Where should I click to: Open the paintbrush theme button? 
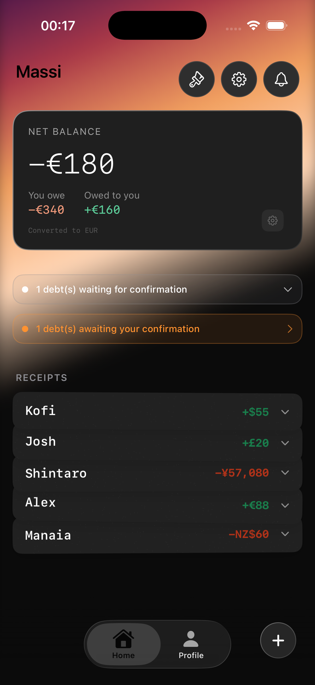196,79
